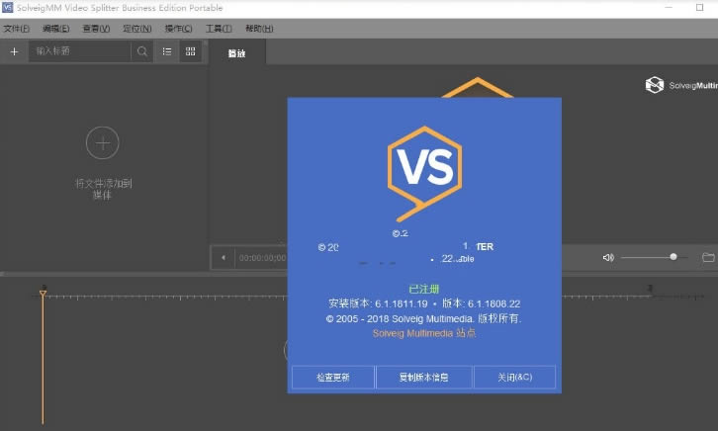Switch media panel to list view
This screenshot has height=431, width=718.
(167, 51)
